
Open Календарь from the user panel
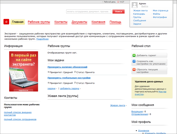139,14
